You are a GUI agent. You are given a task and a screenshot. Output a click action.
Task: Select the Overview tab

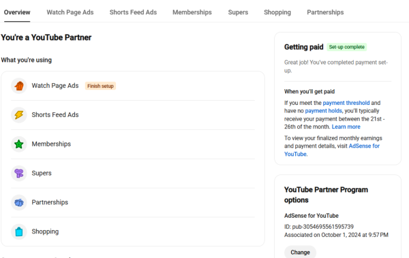[x=17, y=12]
